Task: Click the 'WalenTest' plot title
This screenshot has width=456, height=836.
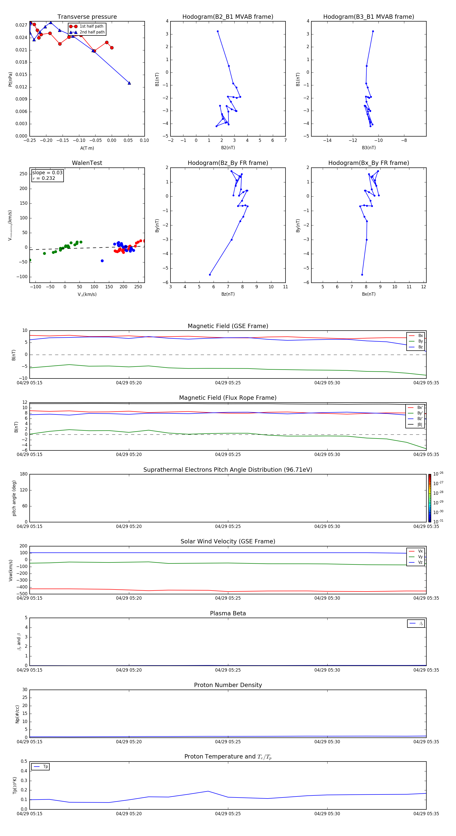Action: [87, 163]
